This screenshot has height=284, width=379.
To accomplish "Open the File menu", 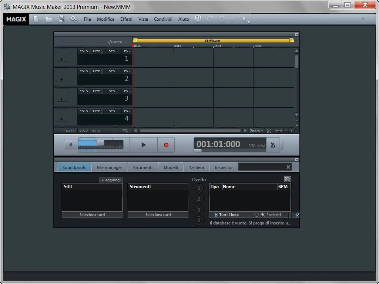I will (87, 19).
